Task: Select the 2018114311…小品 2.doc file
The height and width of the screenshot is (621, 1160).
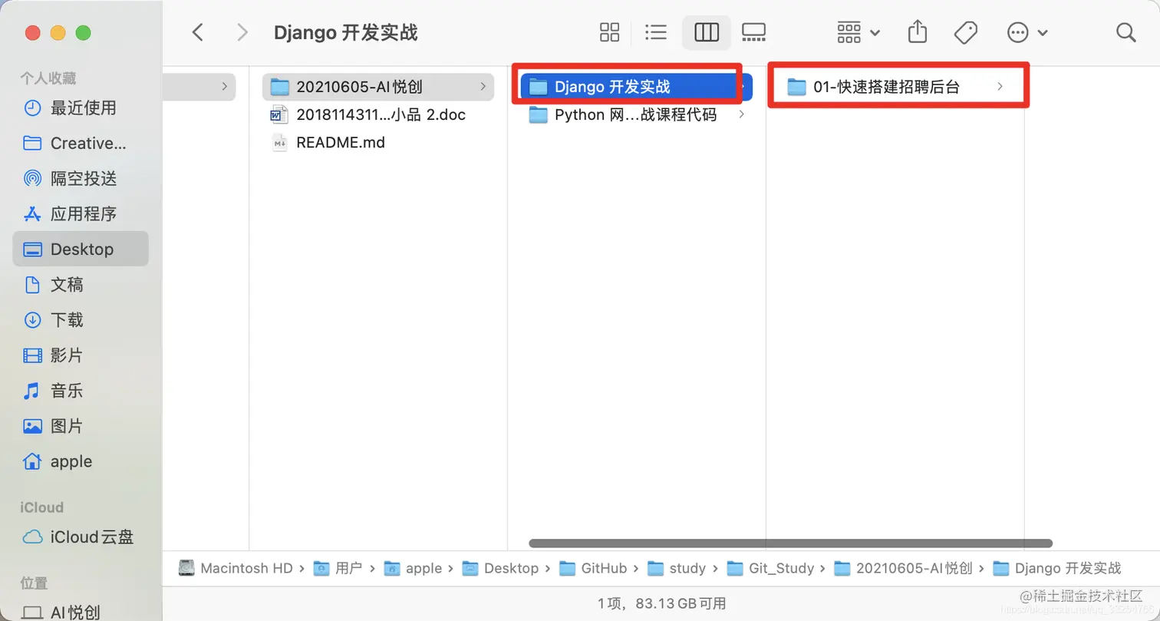Action: click(x=378, y=115)
